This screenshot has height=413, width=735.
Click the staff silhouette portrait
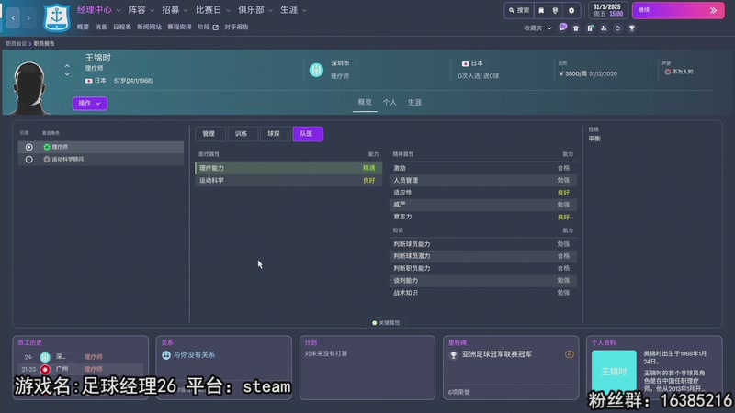(29, 87)
